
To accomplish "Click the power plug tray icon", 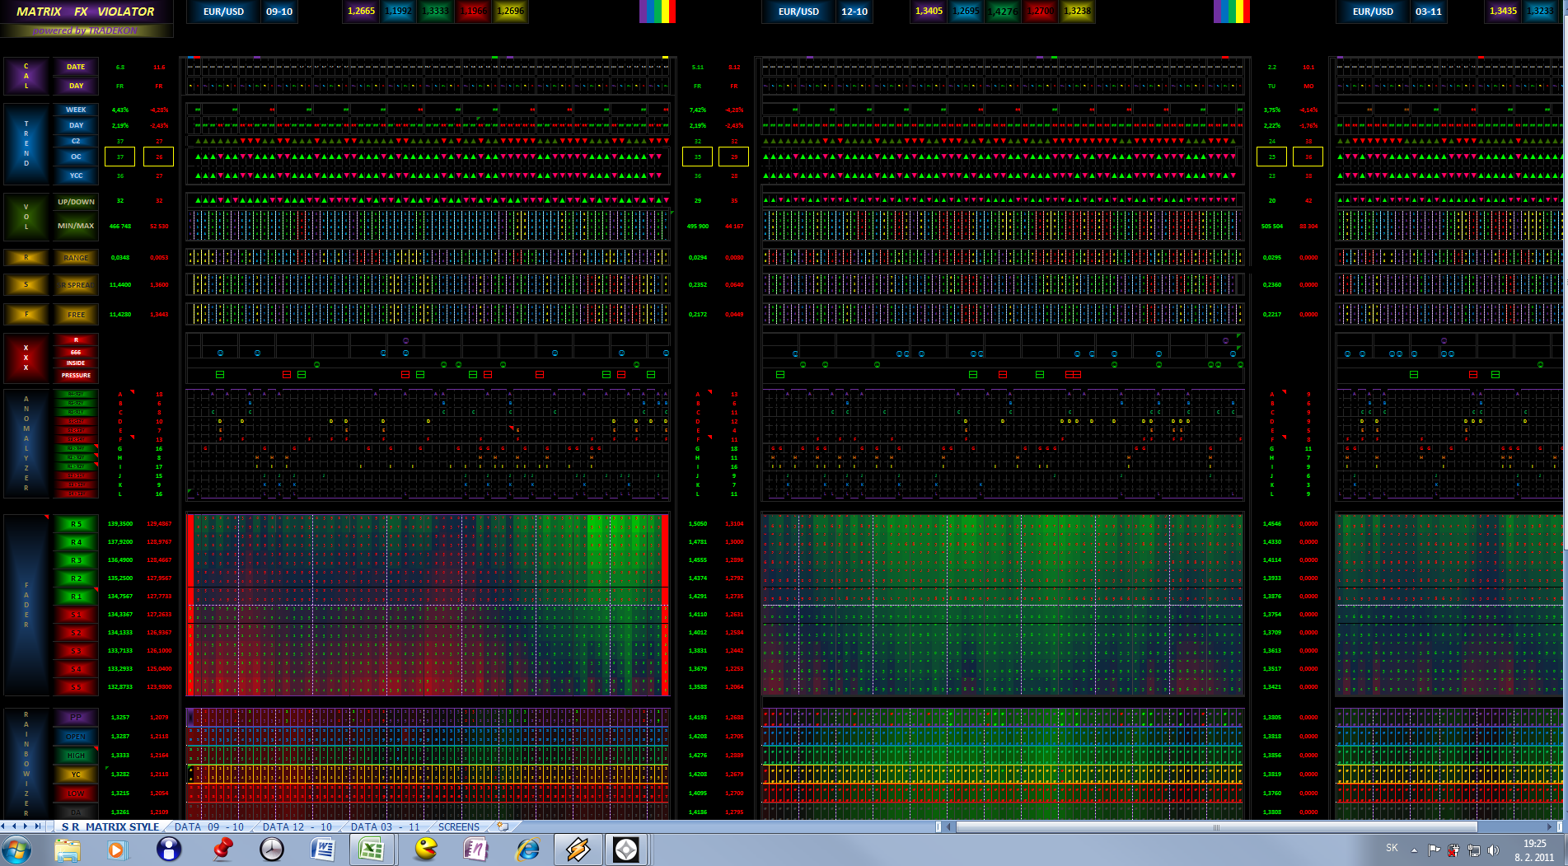I will point(1453,850).
